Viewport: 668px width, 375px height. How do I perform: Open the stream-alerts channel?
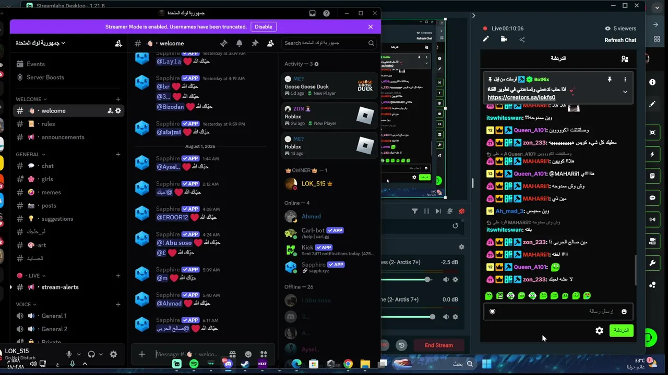click(60, 287)
